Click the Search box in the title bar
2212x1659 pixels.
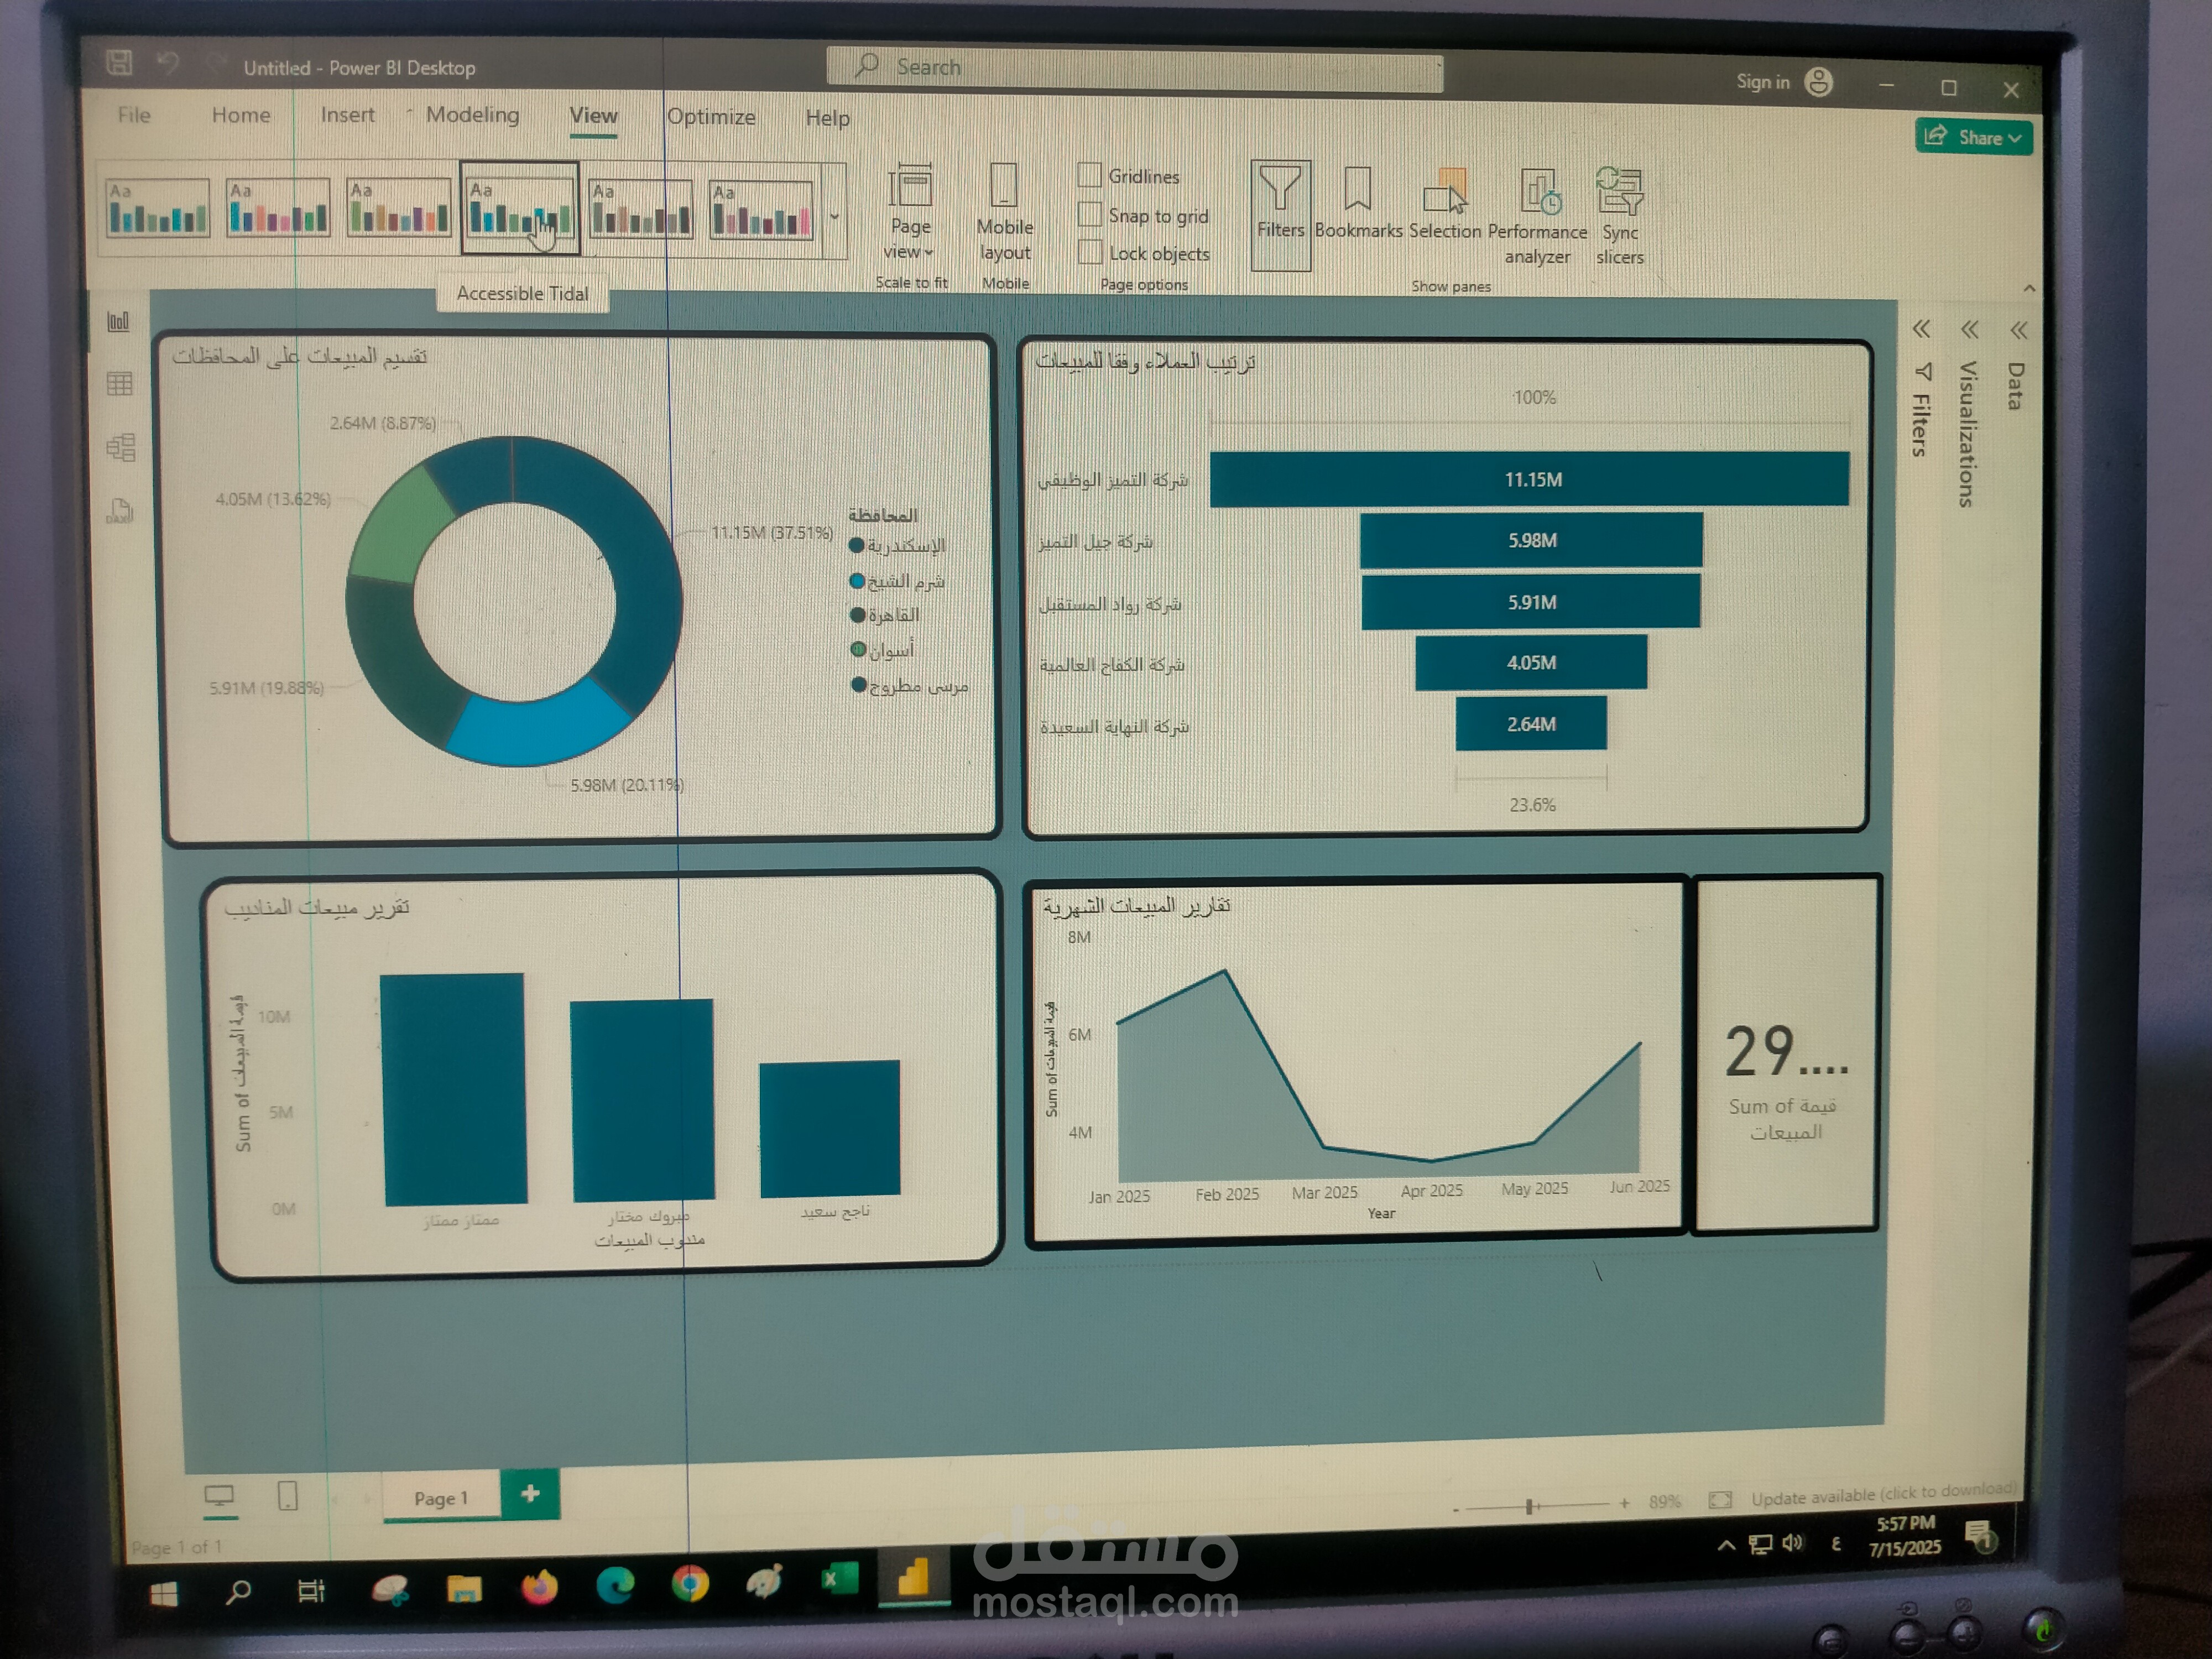[x=1134, y=69]
